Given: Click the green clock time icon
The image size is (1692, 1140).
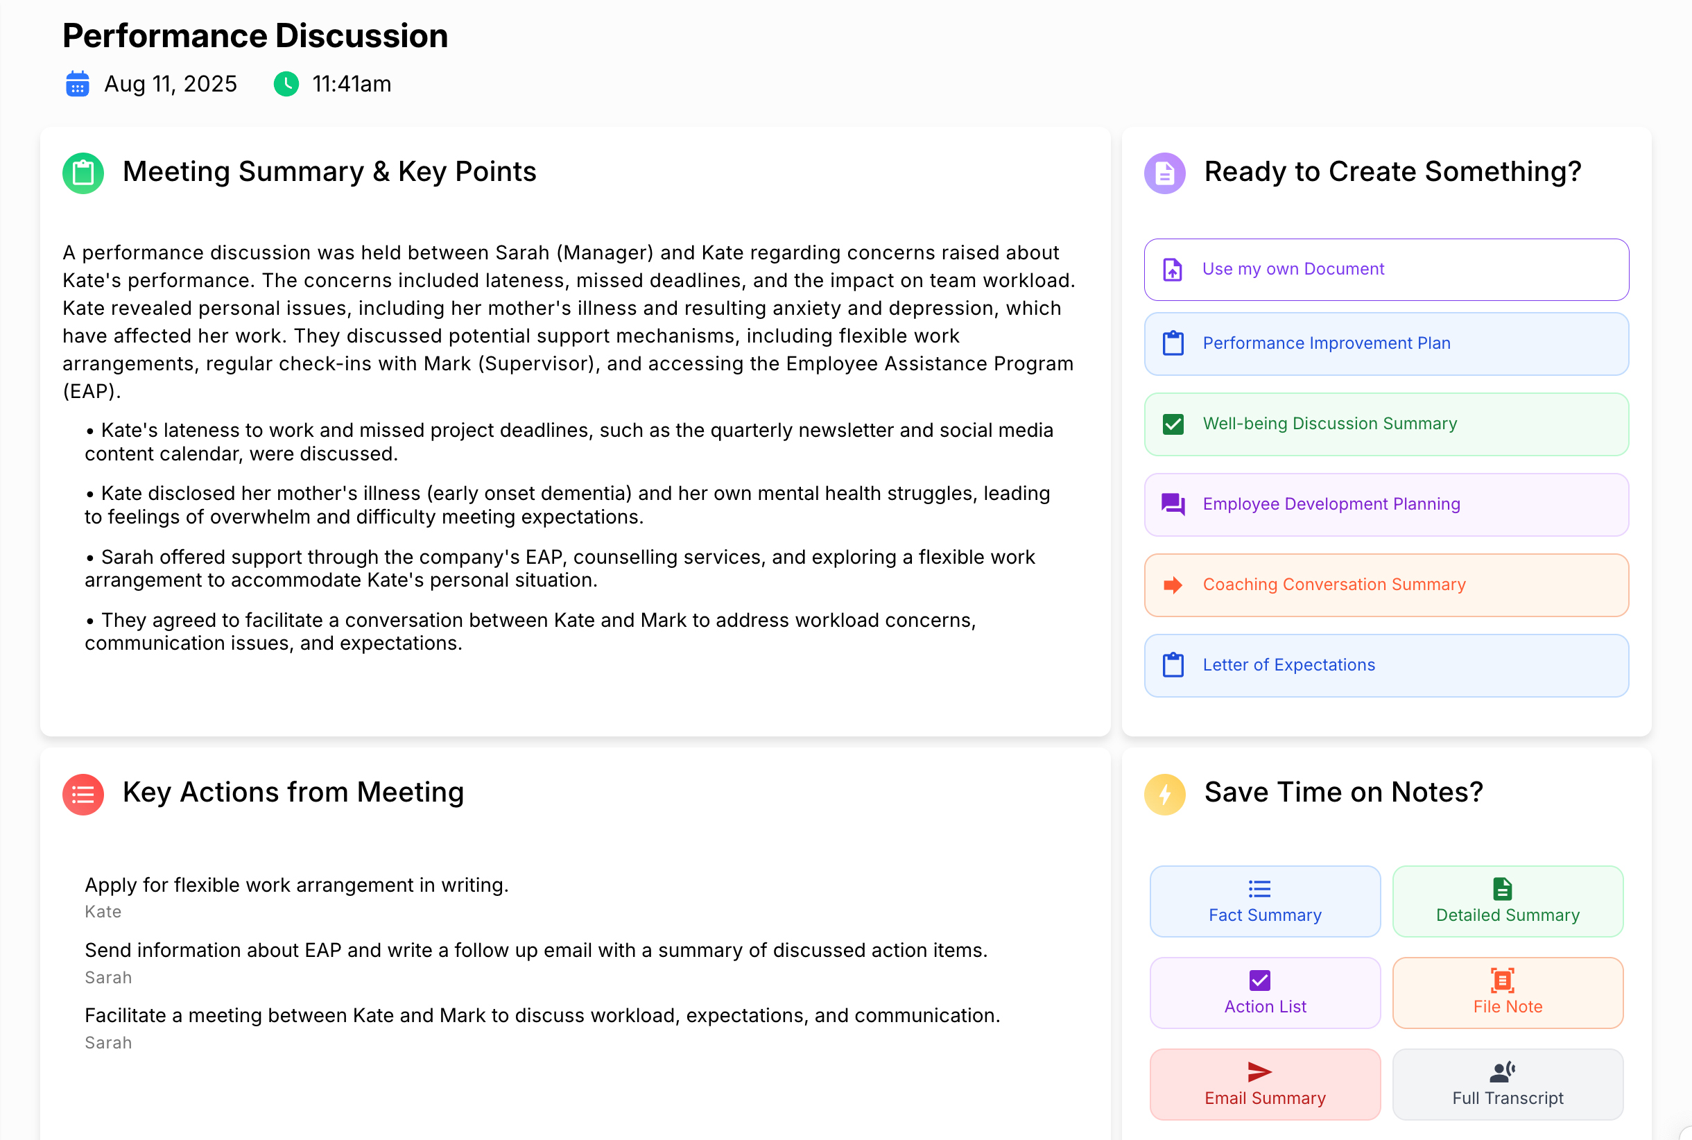Looking at the screenshot, I should (286, 85).
